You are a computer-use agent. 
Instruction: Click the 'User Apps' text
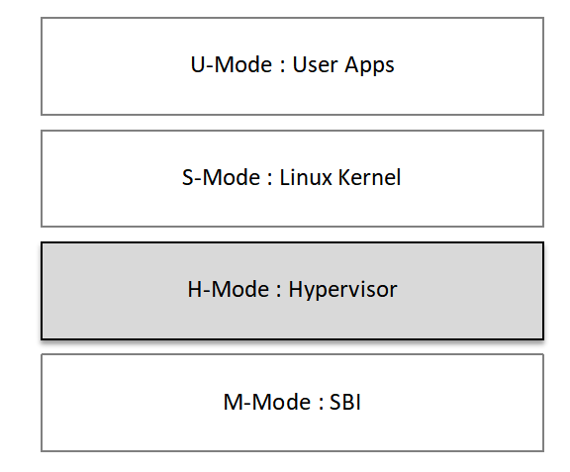[343, 66]
